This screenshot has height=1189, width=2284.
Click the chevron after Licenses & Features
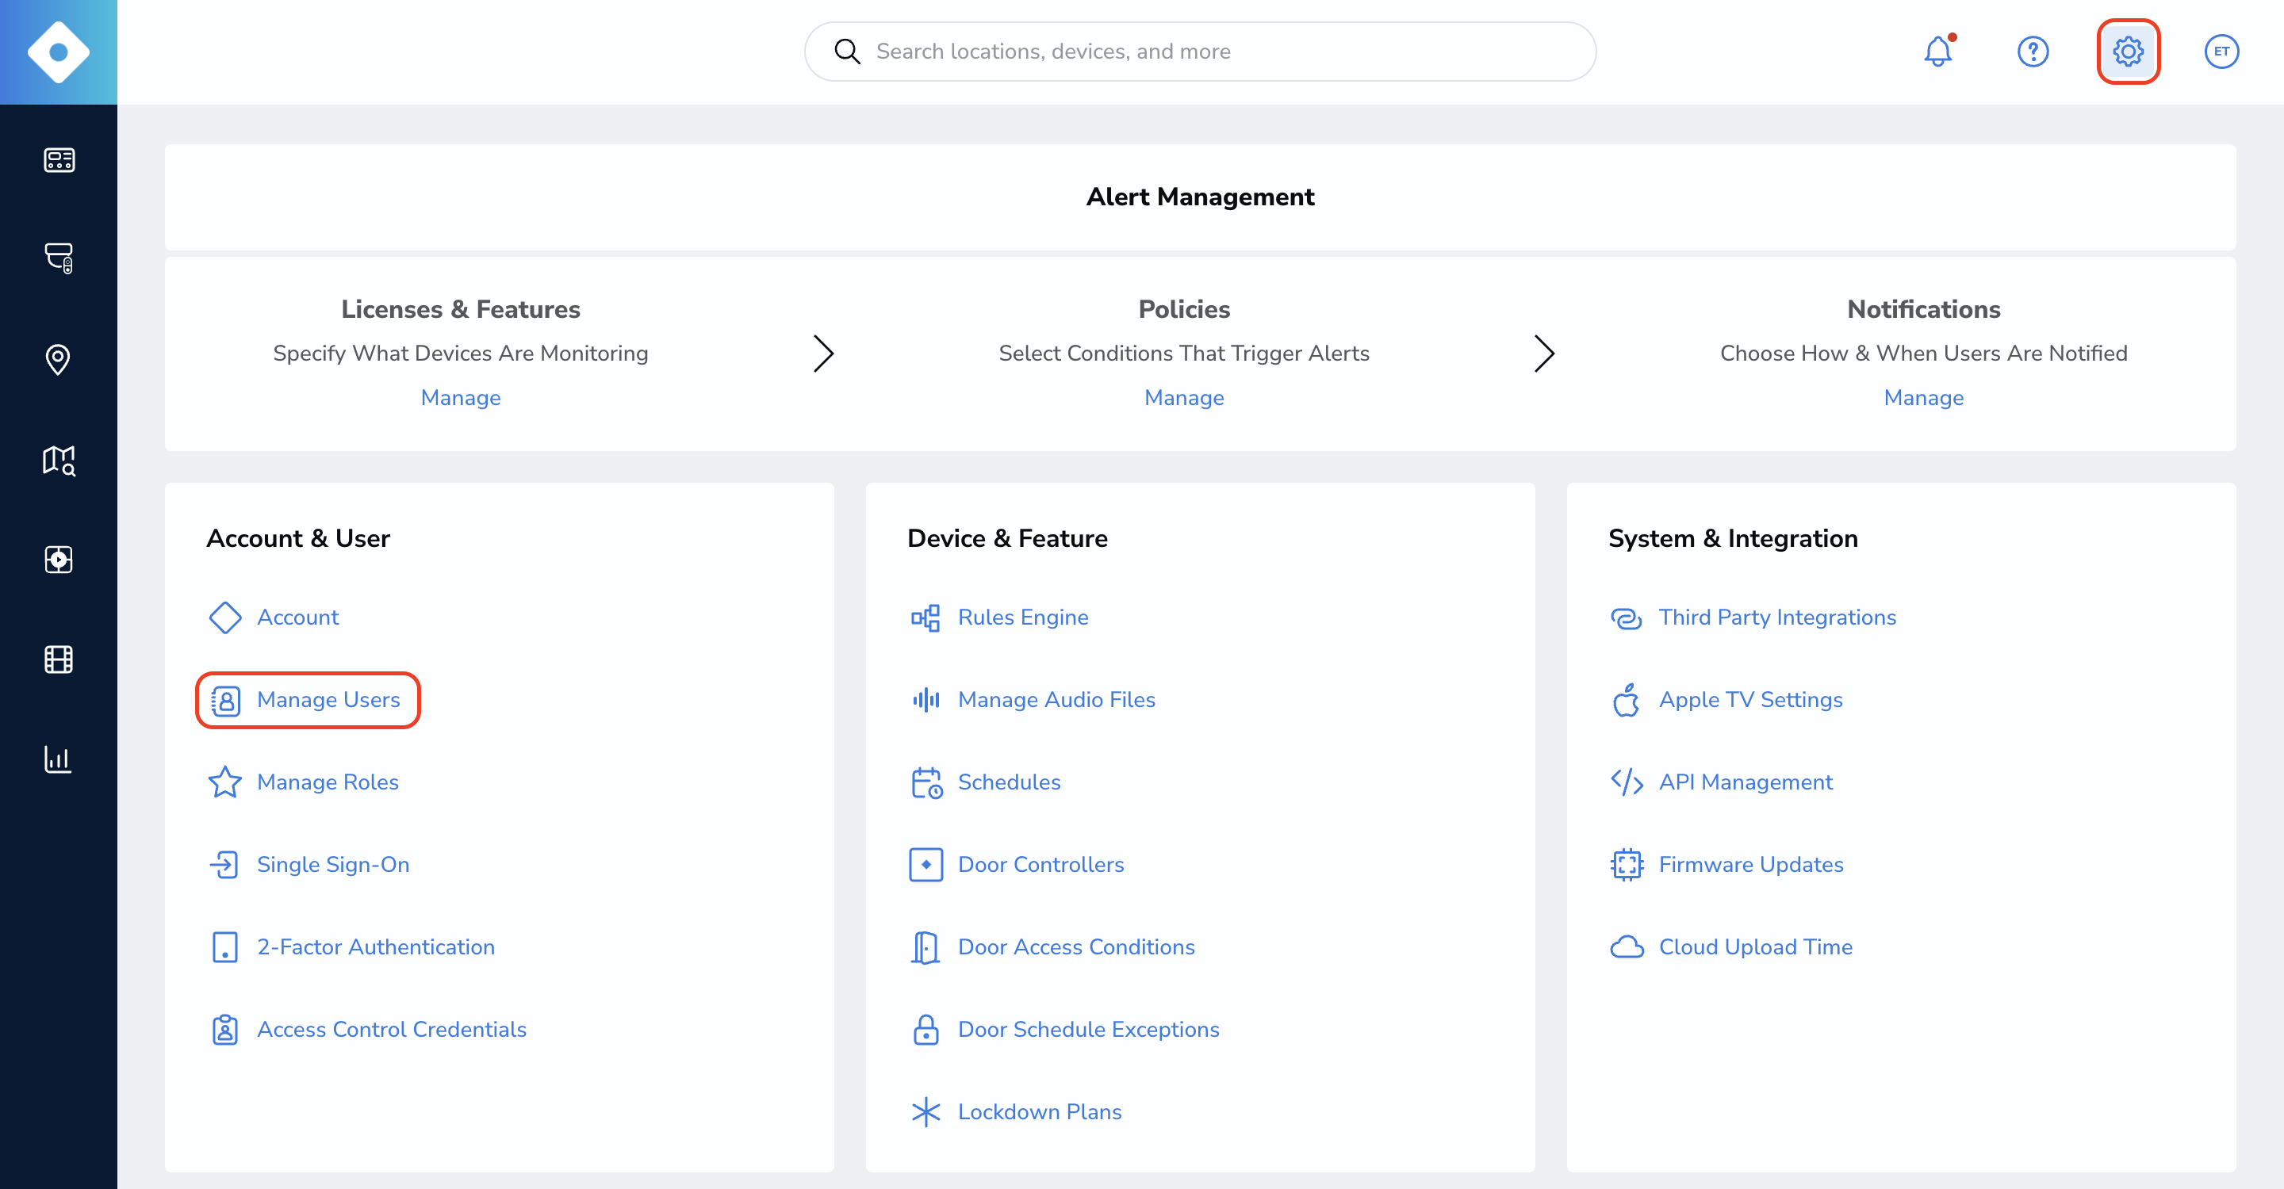coord(824,354)
